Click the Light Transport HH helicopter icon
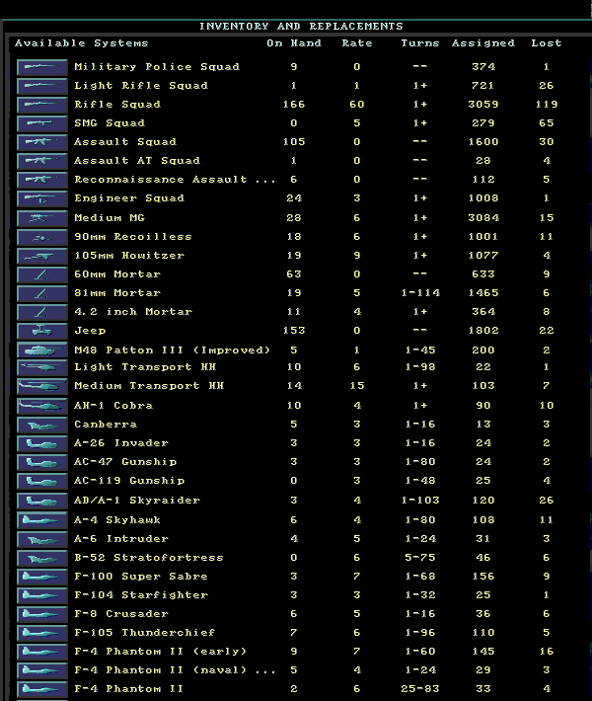This screenshot has width=592, height=701. (x=42, y=367)
